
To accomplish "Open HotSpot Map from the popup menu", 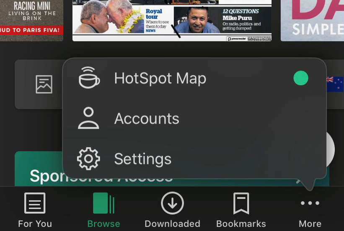I will pos(160,78).
